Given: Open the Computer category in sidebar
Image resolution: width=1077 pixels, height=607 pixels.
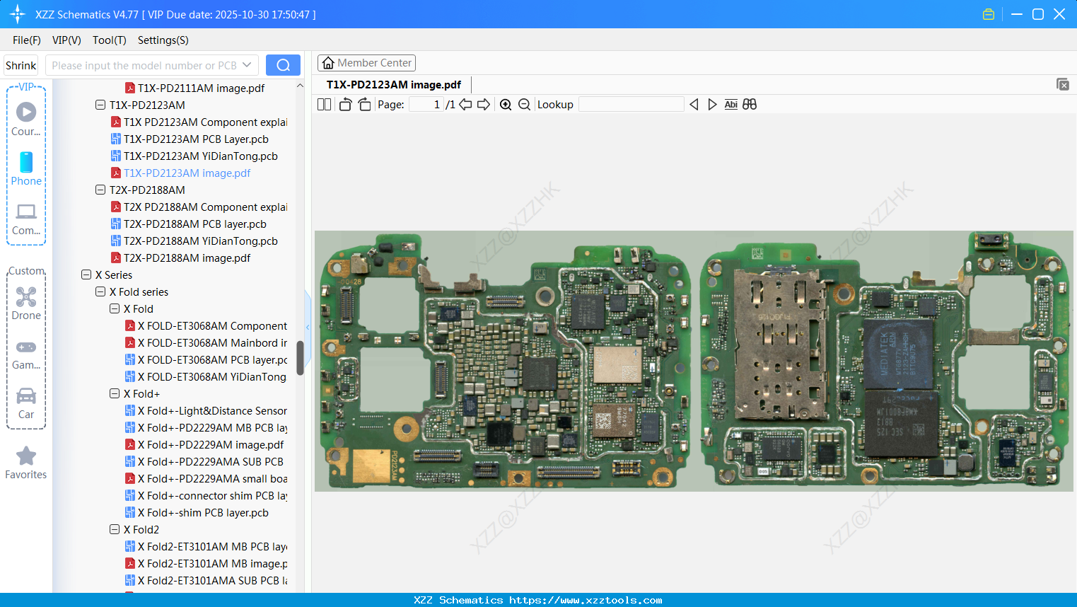Looking at the screenshot, I should (26, 219).
